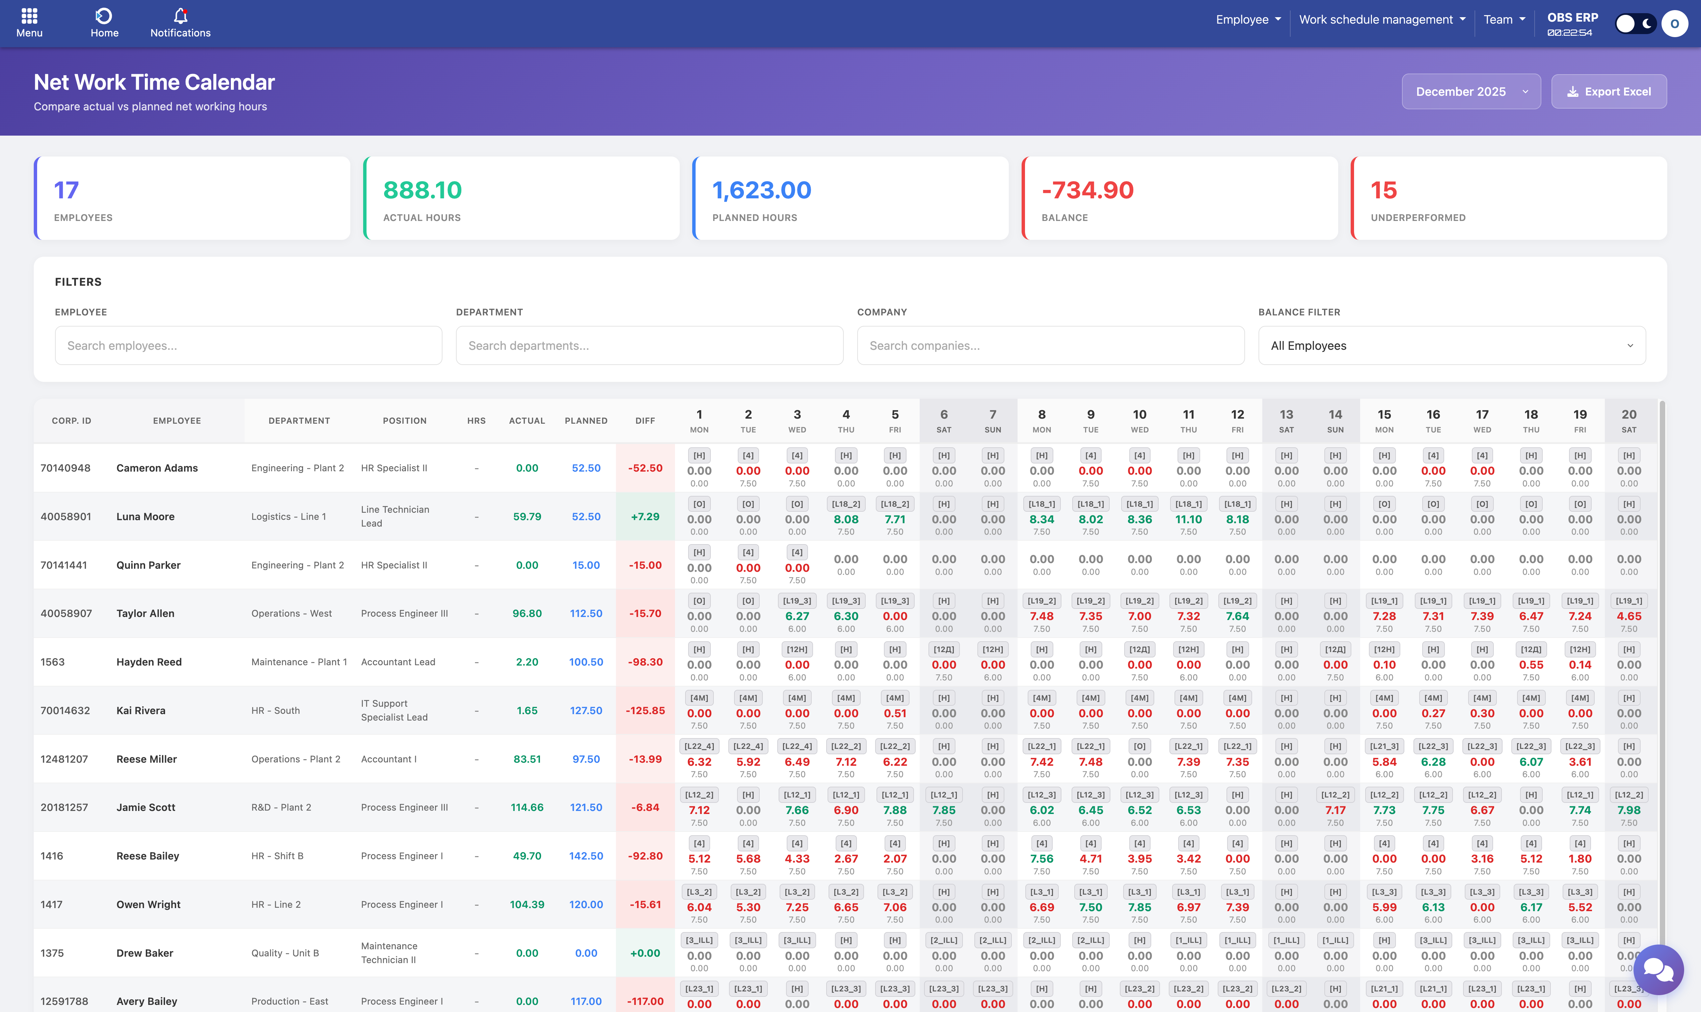
Task: Toggle the dark mode switch
Action: click(1636, 24)
